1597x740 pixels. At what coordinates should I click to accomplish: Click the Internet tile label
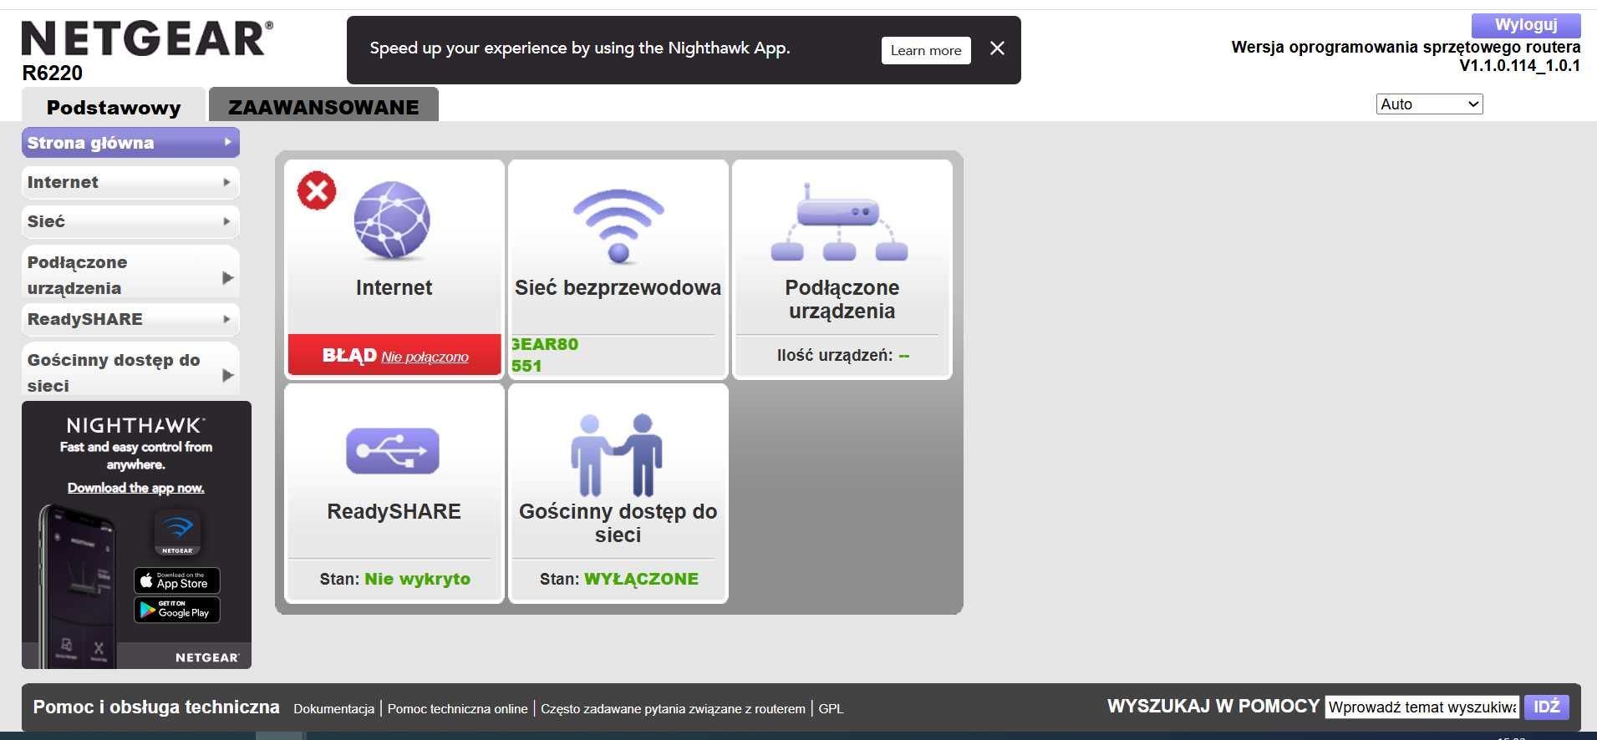click(x=394, y=287)
